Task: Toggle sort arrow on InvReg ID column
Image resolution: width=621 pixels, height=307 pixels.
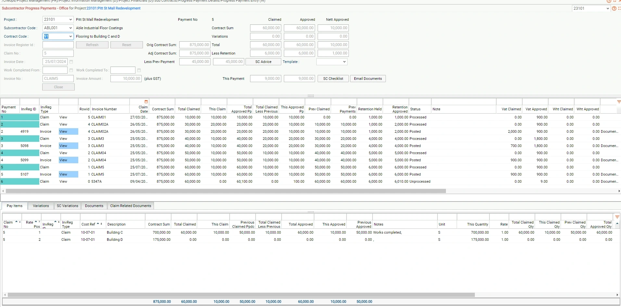Action: pos(56,222)
